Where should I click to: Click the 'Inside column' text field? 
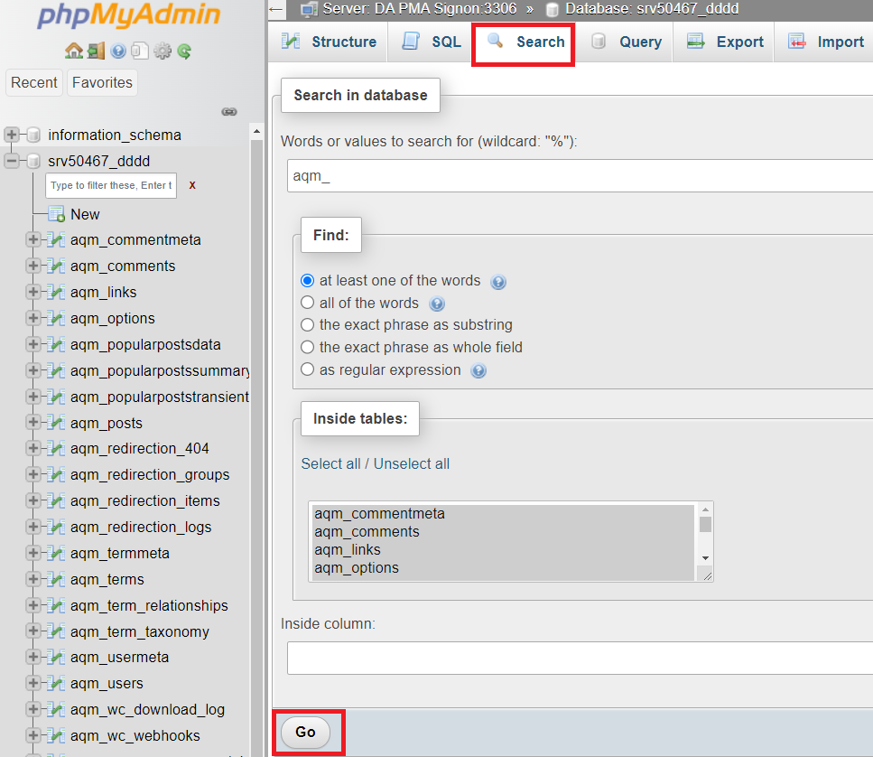(x=580, y=658)
